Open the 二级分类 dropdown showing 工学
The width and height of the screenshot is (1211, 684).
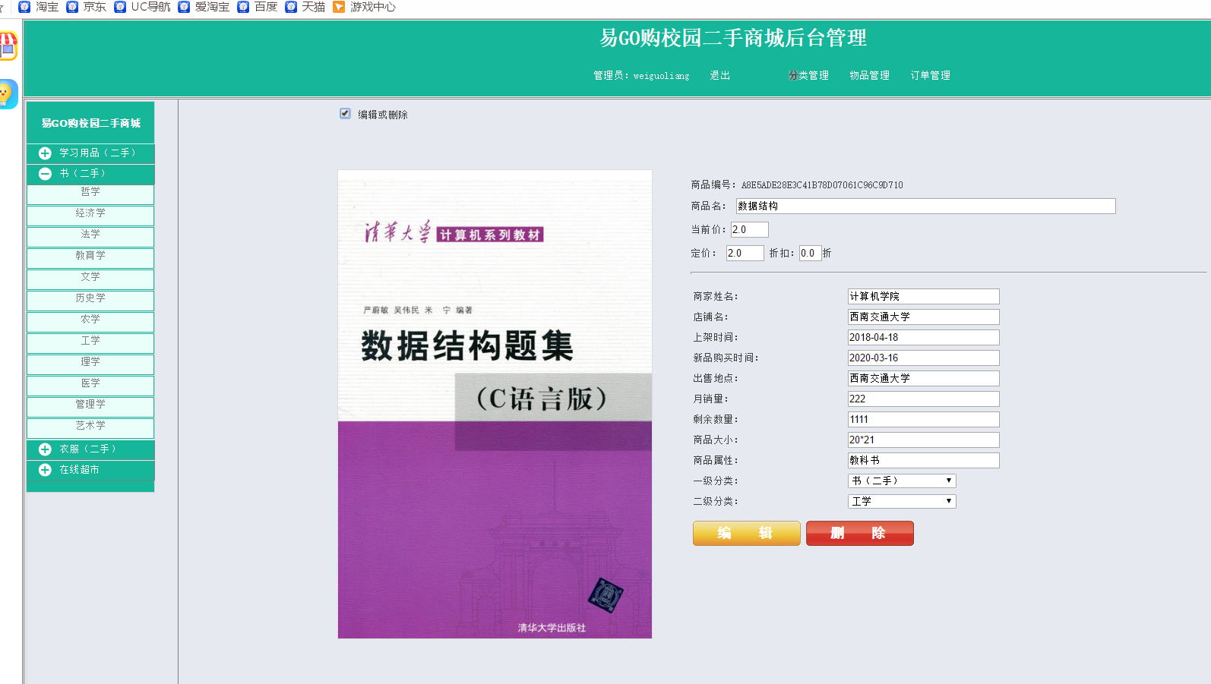901,501
